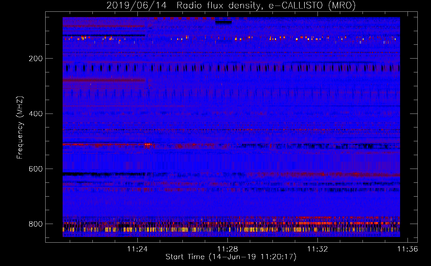Viewport: 431px width, 266px height.
Task: Click the 11:24 time tick label
Action: [137, 249]
